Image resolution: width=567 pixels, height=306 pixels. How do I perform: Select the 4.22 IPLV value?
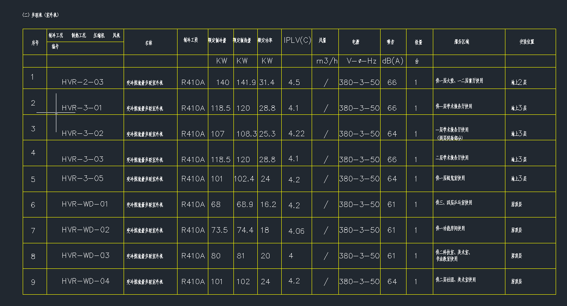coord(296,133)
